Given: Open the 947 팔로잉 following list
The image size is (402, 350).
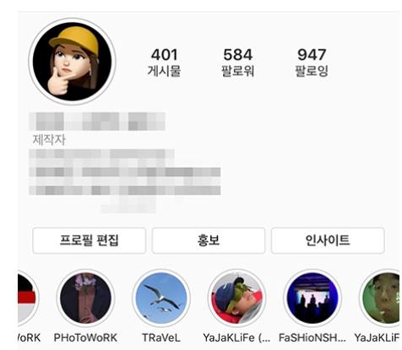Looking at the screenshot, I should (x=312, y=62).
